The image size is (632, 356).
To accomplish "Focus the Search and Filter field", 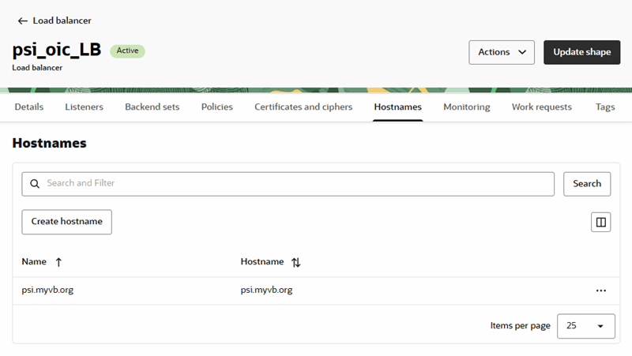I will (296, 184).
